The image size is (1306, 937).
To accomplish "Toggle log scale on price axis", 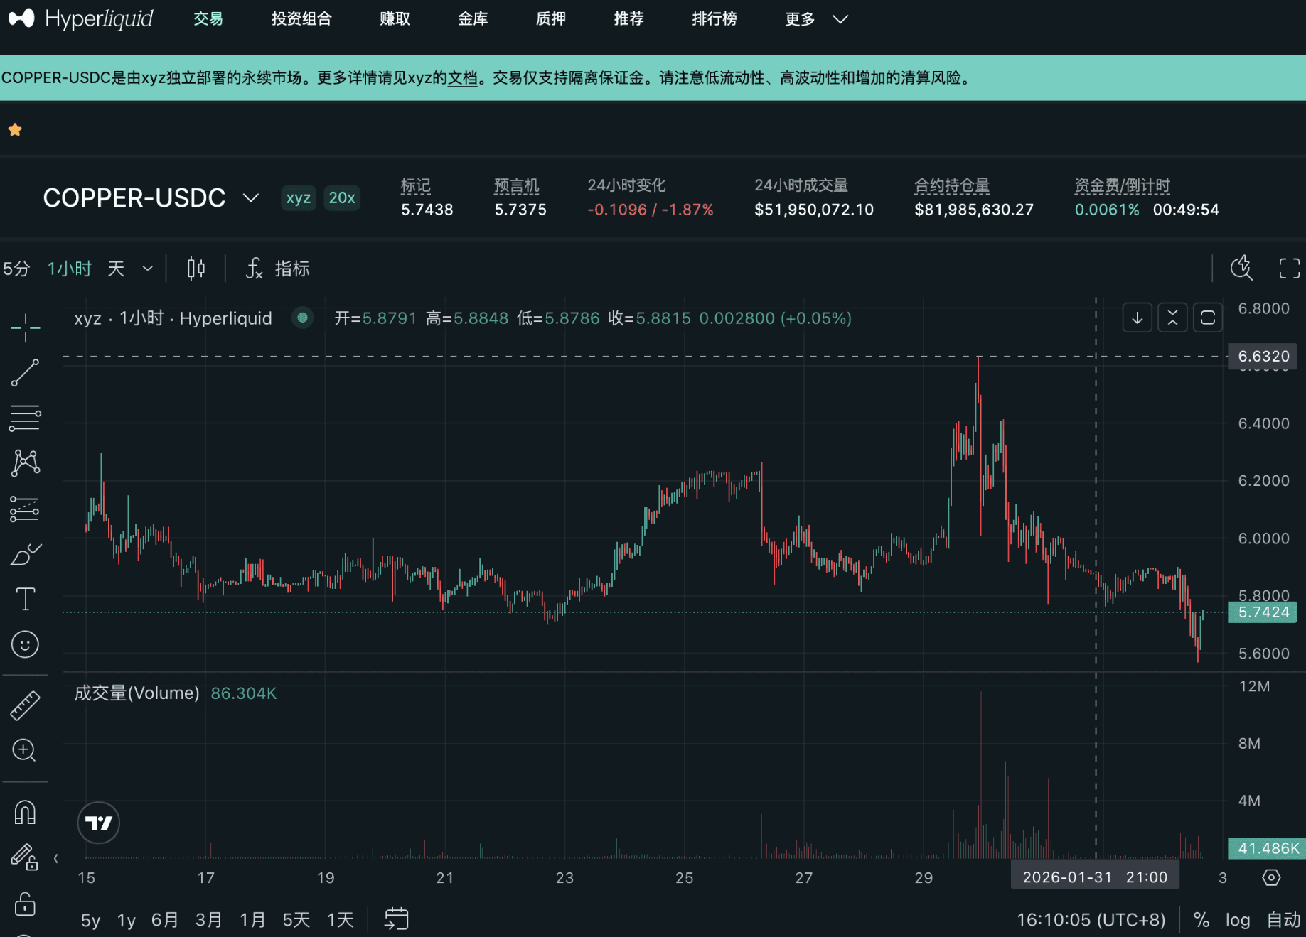I will [1237, 920].
